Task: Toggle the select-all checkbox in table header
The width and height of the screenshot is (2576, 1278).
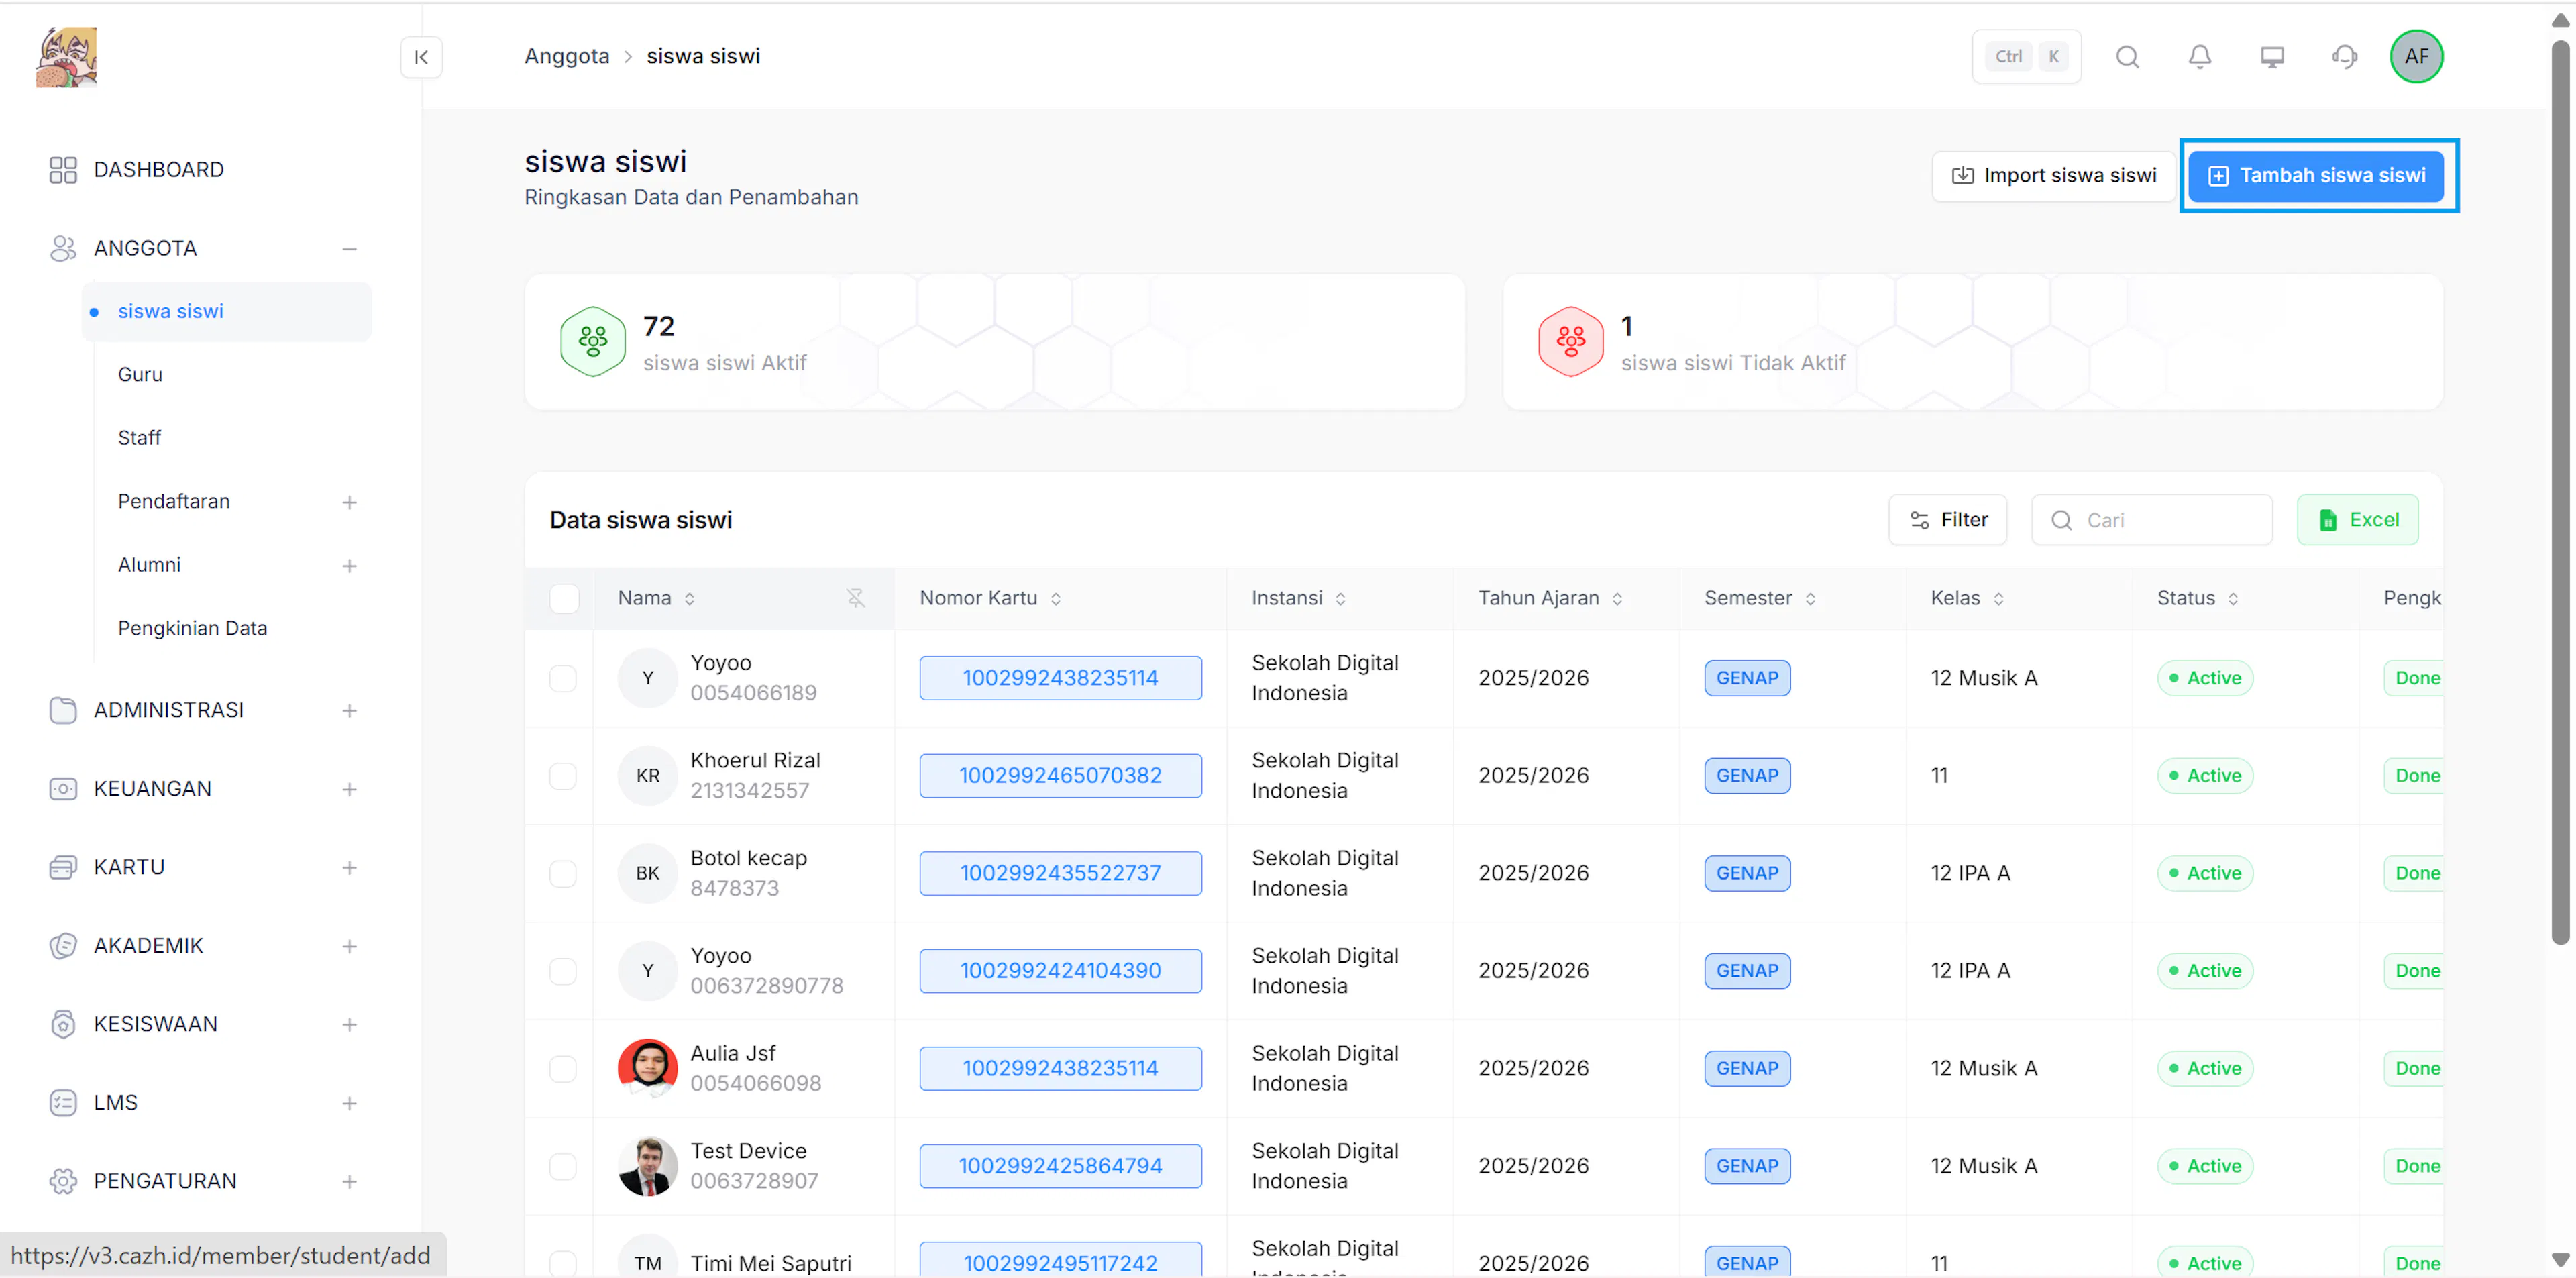Action: point(564,598)
